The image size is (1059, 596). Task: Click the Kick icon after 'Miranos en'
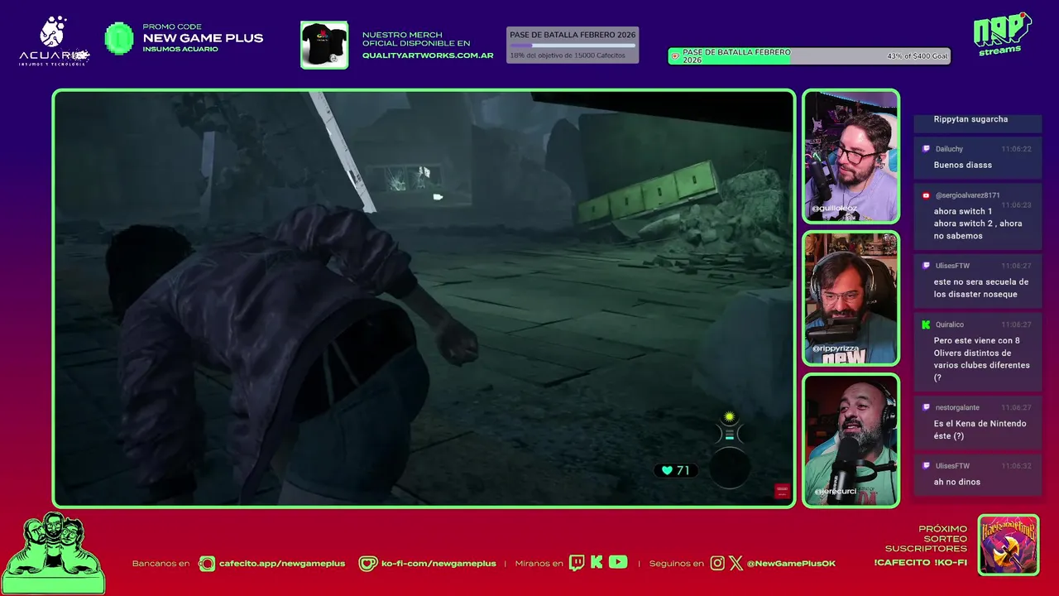click(x=597, y=563)
